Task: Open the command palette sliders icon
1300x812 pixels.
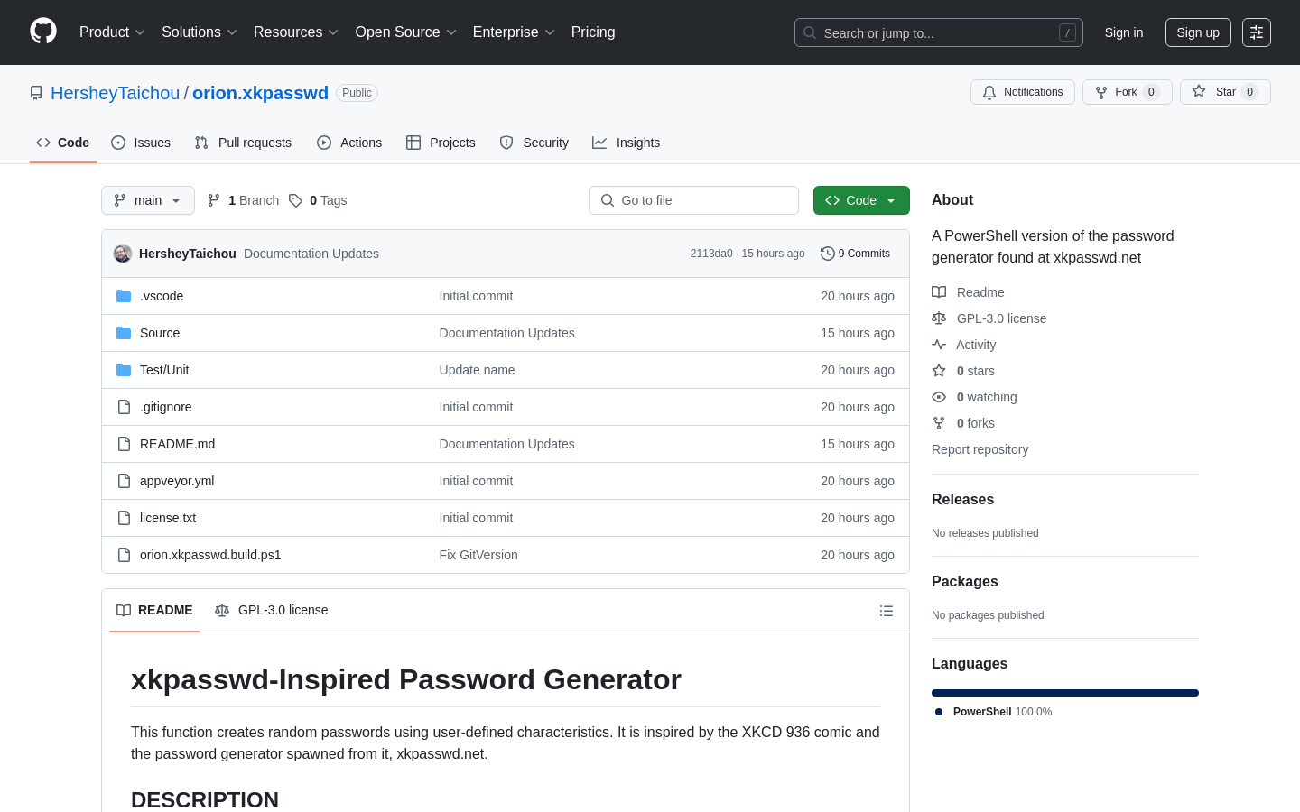Action: 1257,32
